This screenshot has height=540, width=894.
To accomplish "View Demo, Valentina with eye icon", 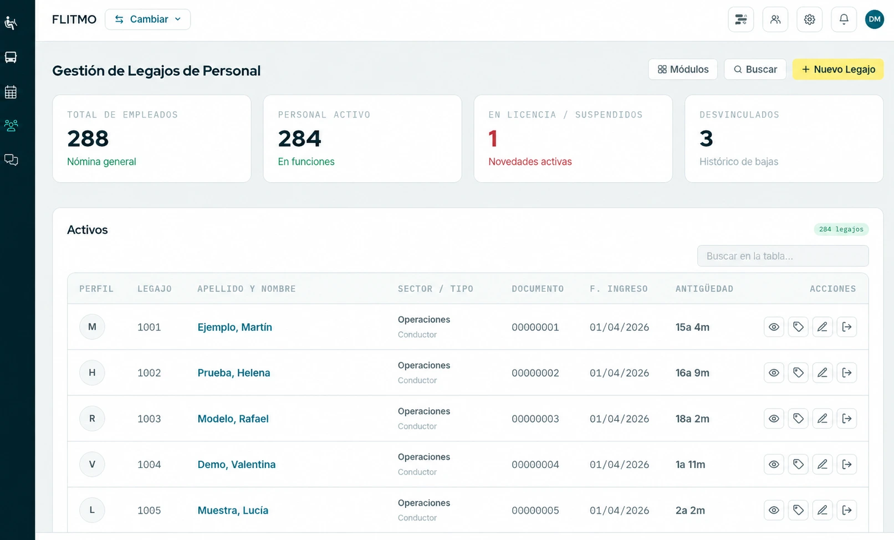I will tap(774, 464).
